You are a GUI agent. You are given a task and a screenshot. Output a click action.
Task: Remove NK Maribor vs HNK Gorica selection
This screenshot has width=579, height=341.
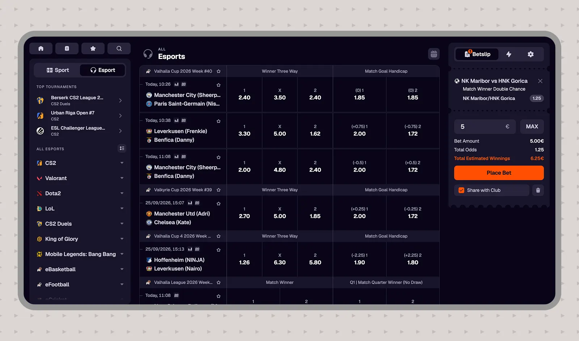(540, 81)
